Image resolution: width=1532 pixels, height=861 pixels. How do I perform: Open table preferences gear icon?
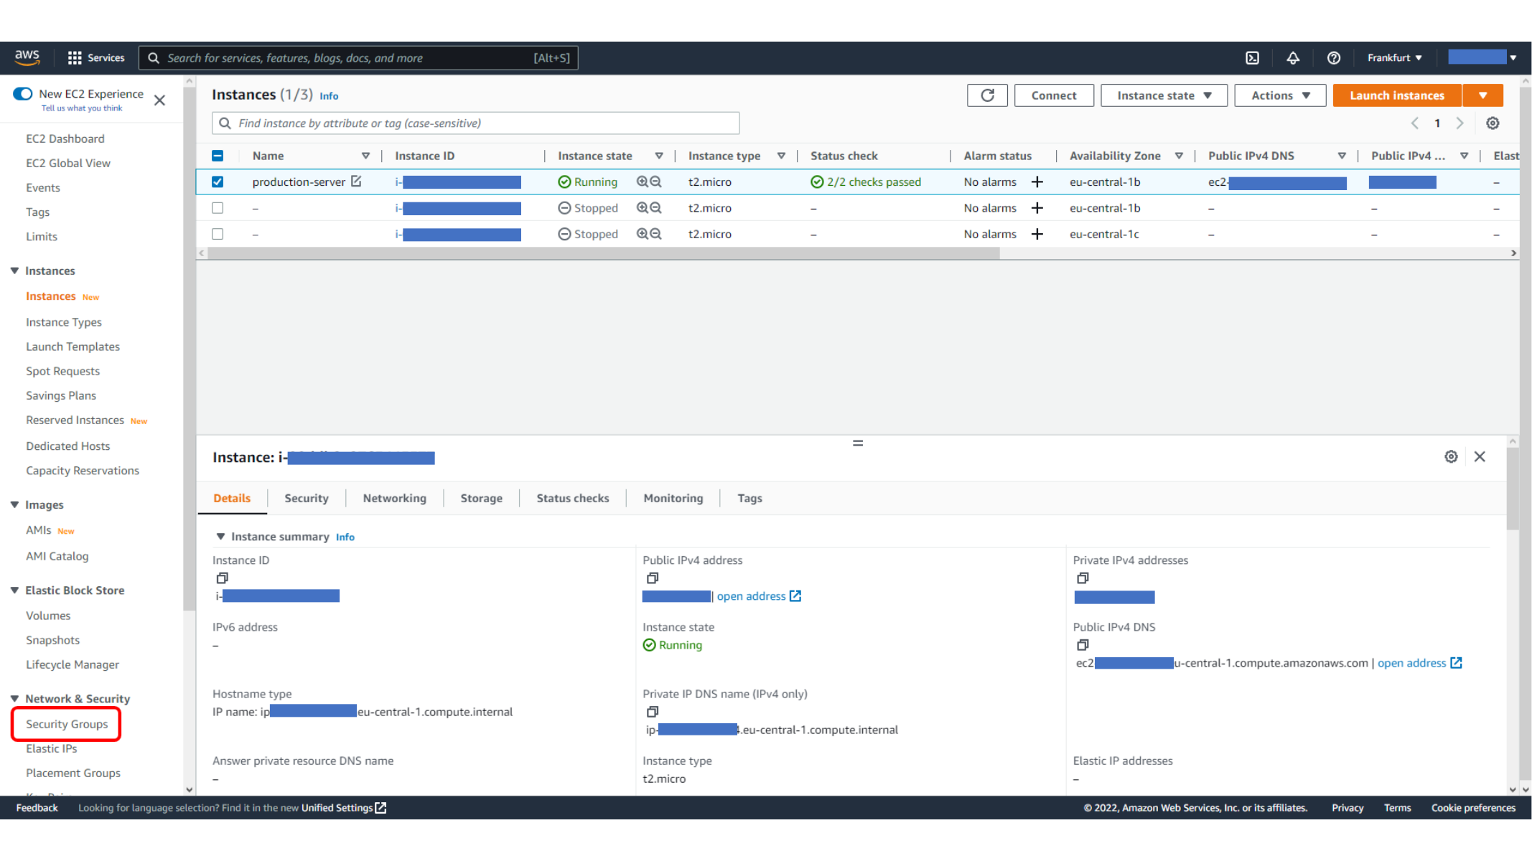(x=1493, y=123)
